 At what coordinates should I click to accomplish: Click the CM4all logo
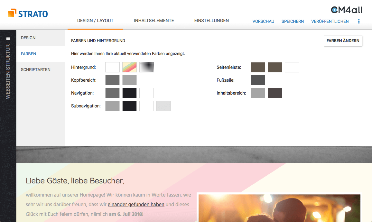pos(347,10)
